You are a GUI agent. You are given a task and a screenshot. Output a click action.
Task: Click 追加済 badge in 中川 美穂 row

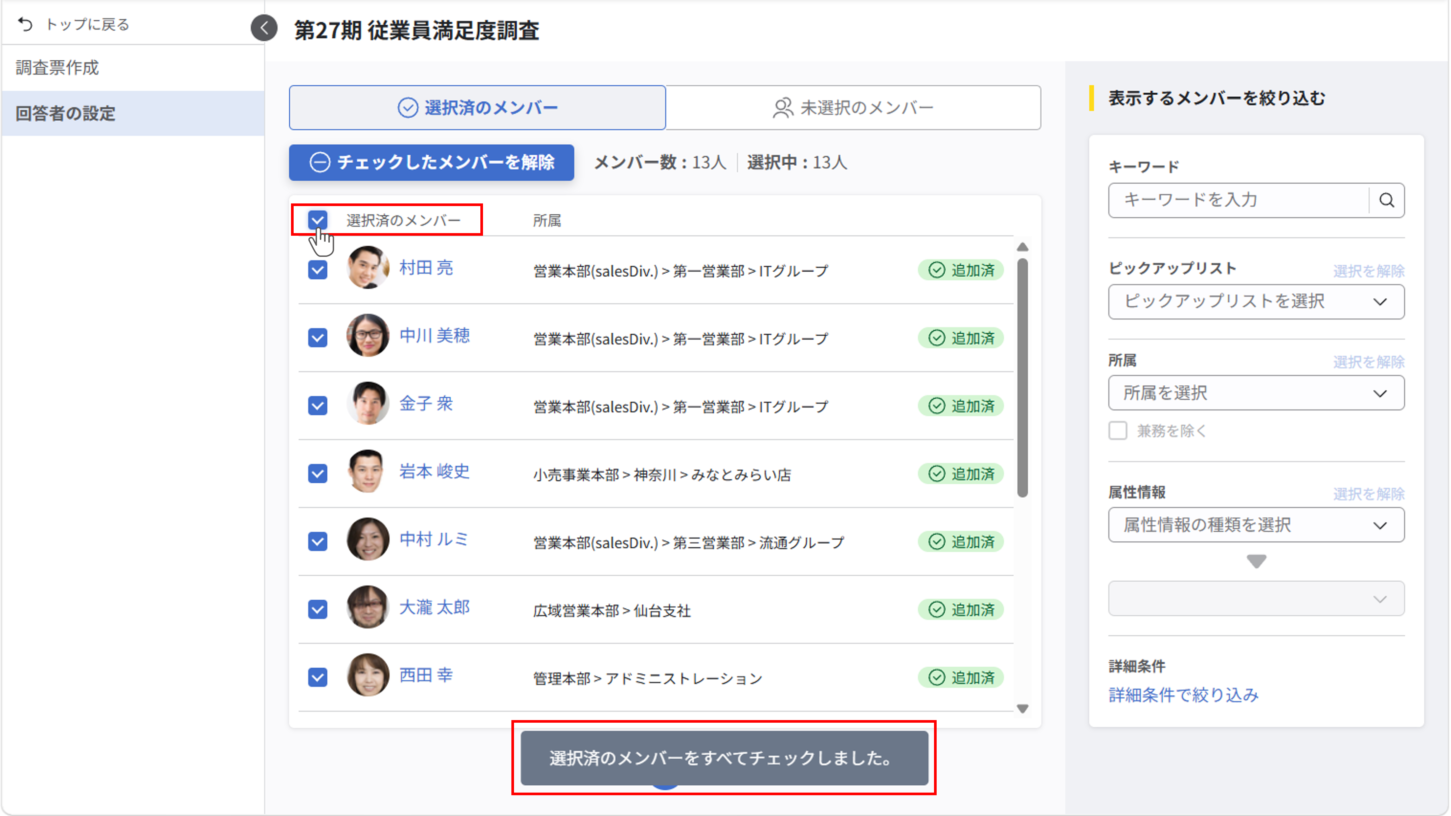click(x=961, y=338)
